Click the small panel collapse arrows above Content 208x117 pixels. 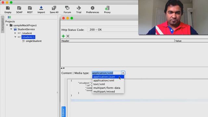pos(63,68)
